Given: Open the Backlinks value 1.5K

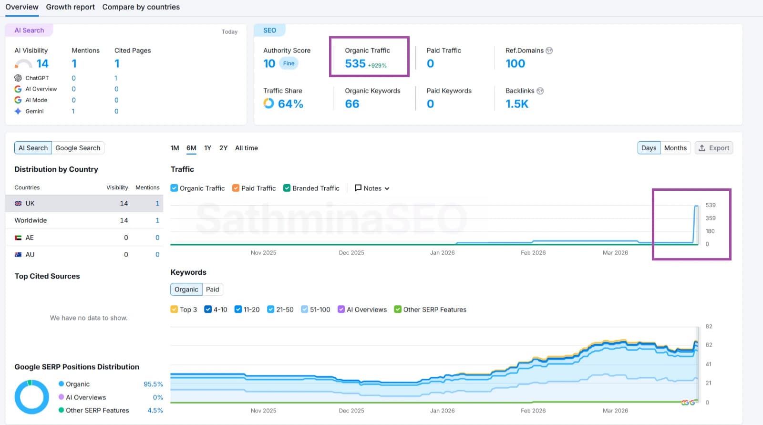Looking at the screenshot, I should coord(517,104).
